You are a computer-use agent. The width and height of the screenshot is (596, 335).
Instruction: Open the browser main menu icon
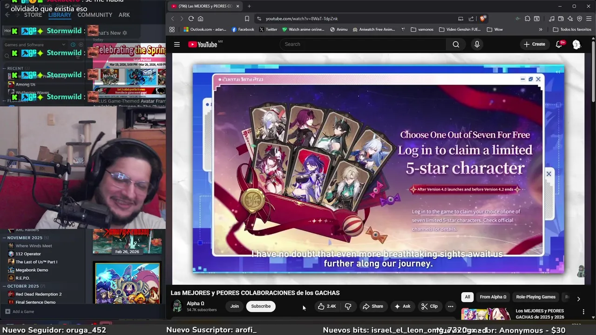click(x=589, y=19)
